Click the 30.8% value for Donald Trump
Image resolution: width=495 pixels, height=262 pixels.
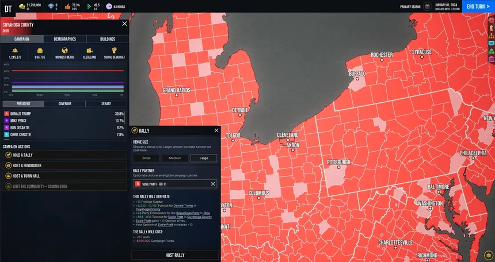click(119, 114)
